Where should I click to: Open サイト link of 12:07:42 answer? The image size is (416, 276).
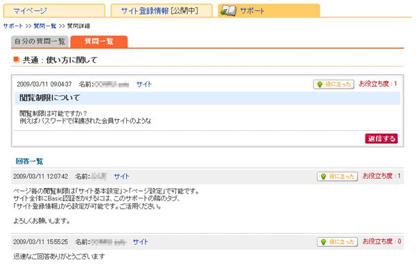pyautogui.click(x=121, y=176)
